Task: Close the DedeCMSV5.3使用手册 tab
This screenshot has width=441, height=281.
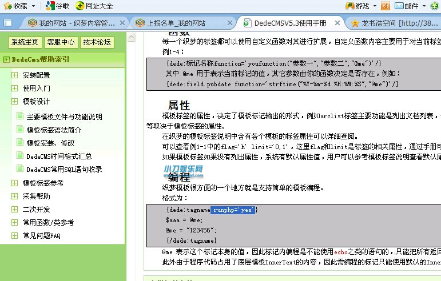Action: click(x=337, y=23)
